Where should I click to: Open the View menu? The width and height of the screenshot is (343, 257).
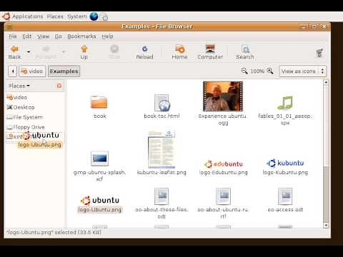(43, 36)
